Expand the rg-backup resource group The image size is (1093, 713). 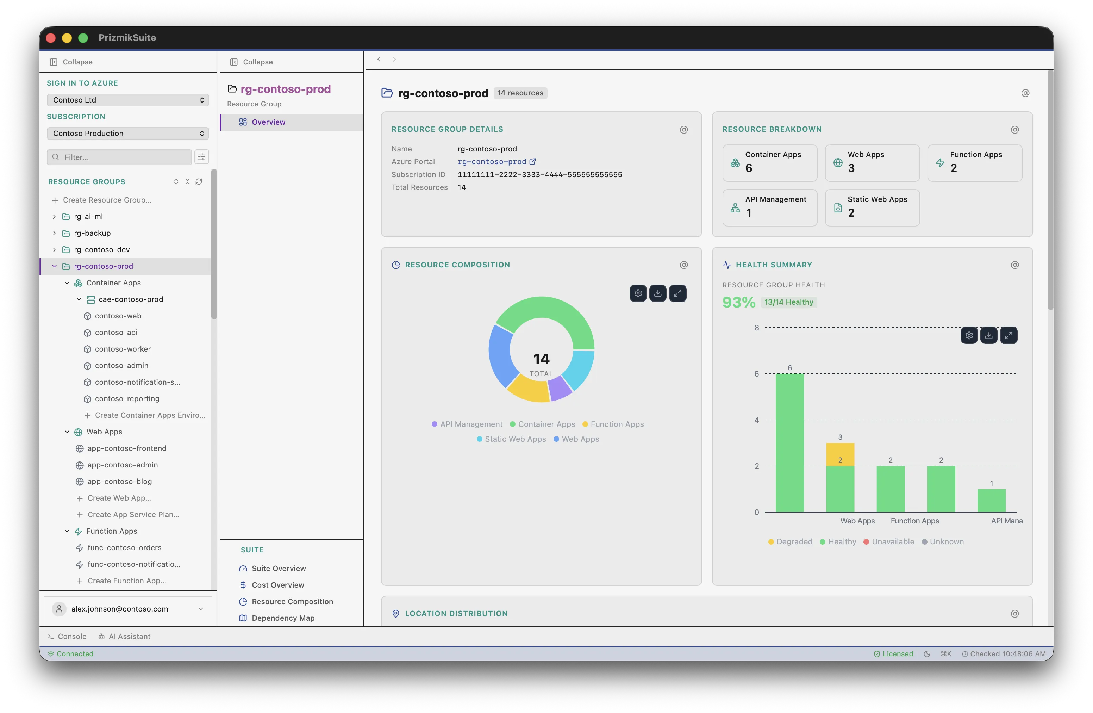(54, 233)
